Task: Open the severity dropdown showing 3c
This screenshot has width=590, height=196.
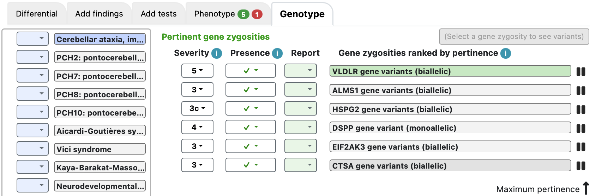Action: pos(197,108)
